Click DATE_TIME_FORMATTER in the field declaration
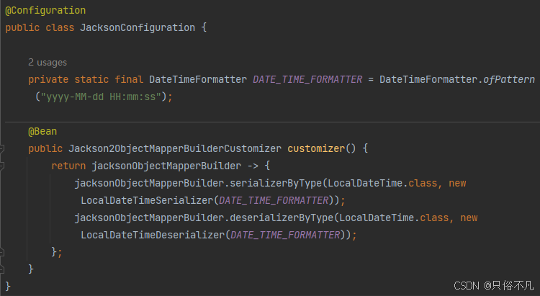The height and width of the screenshot is (296, 540). (x=307, y=79)
